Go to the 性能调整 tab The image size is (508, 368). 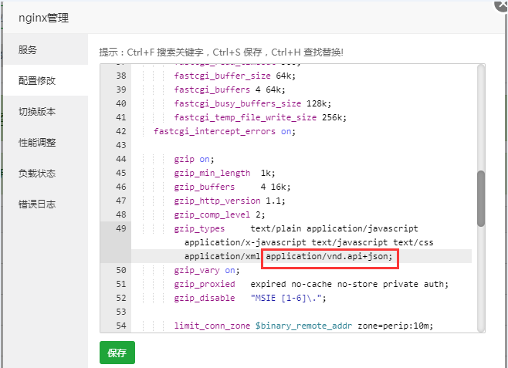click(x=37, y=143)
